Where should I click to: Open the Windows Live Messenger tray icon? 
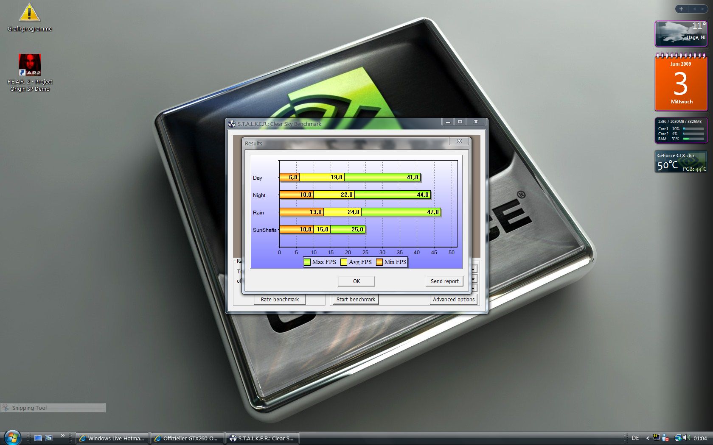point(665,438)
